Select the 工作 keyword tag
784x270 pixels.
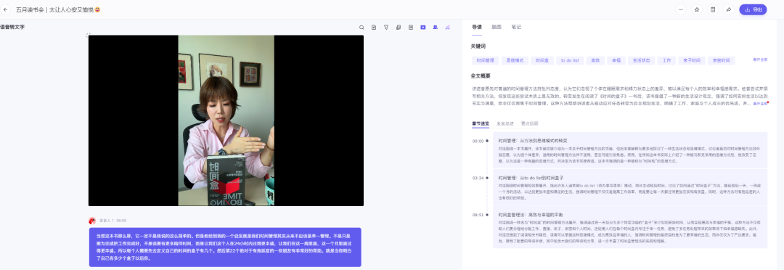pyautogui.click(x=666, y=60)
